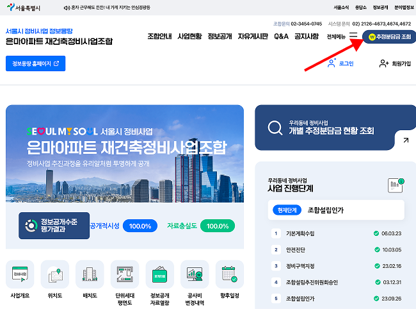
Task: Open the 조합안내 menu
Action: coord(159,36)
